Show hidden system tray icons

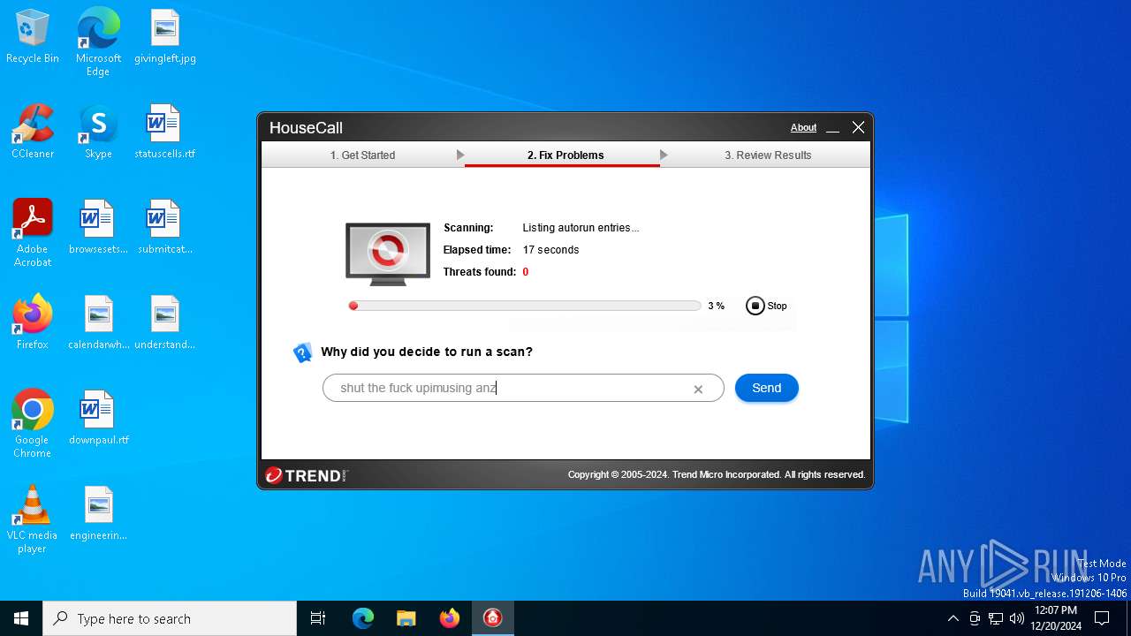click(953, 618)
